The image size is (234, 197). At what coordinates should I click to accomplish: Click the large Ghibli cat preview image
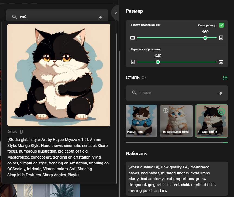(x=59, y=75)
